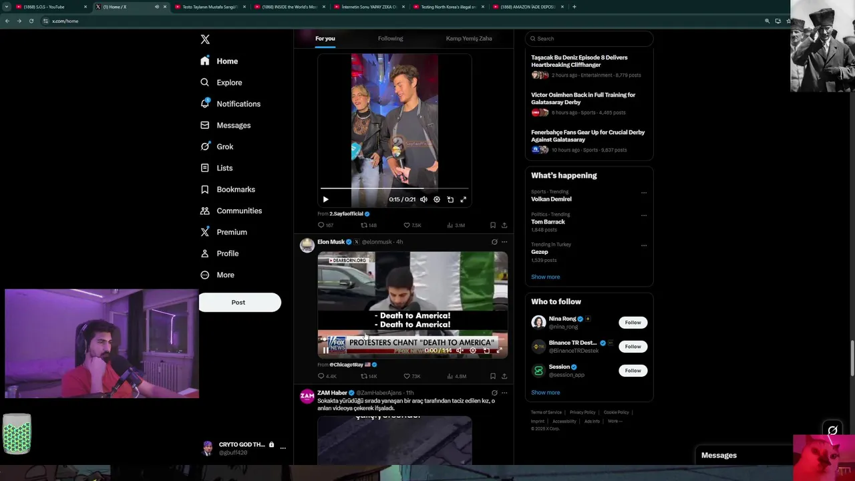Open the Home page from sidebar

click(x=219, y=61)
